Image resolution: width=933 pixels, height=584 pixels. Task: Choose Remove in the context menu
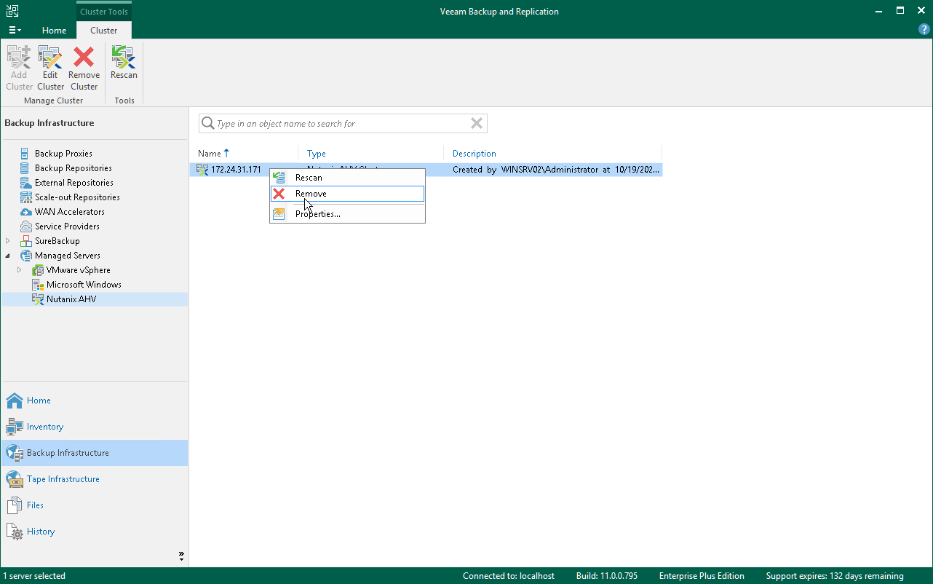(347, 194)
